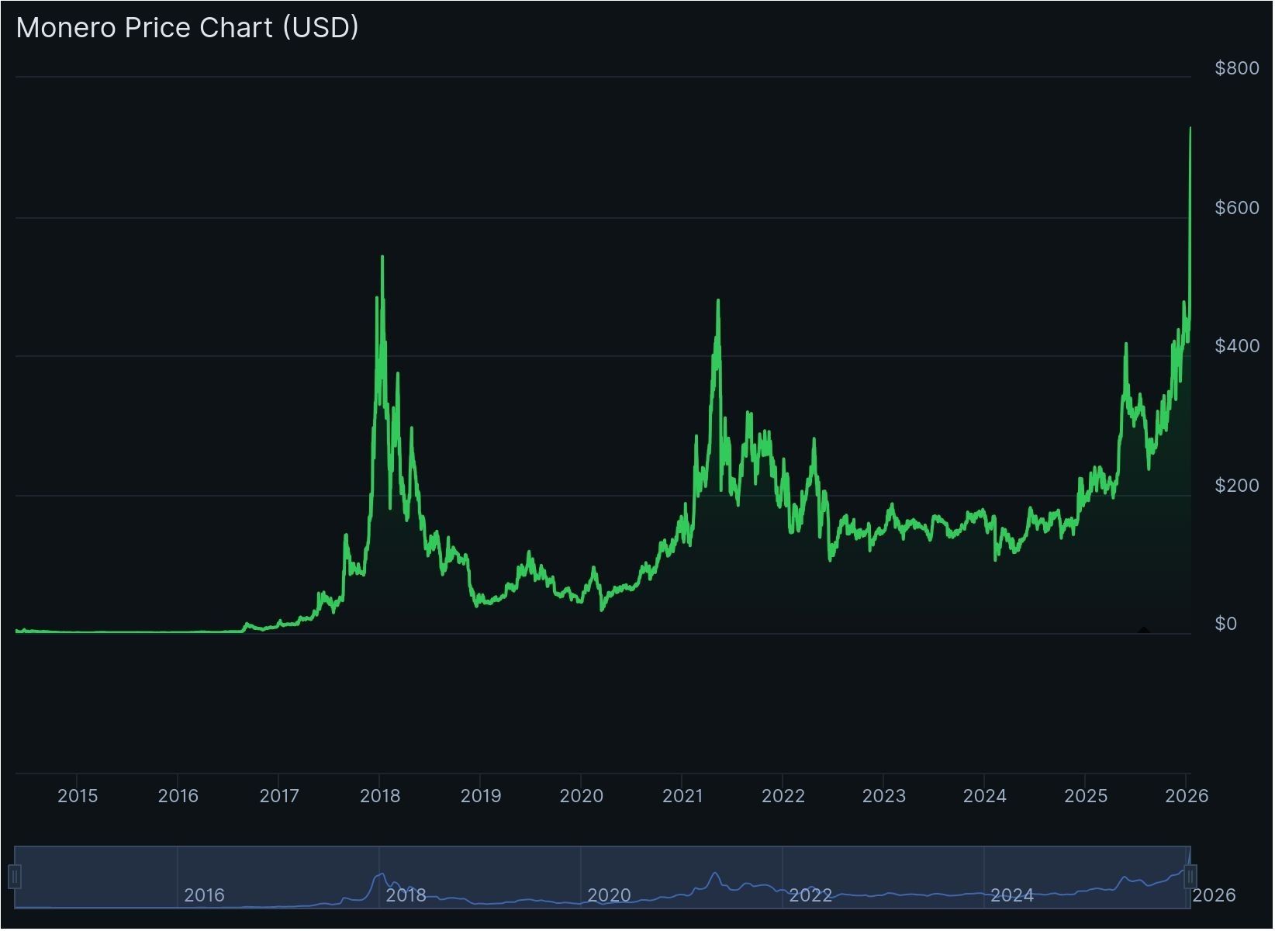Move the left handle of the range navigator
The height and width of the screenshot is (931, 1275).
(x=15, y=878)
